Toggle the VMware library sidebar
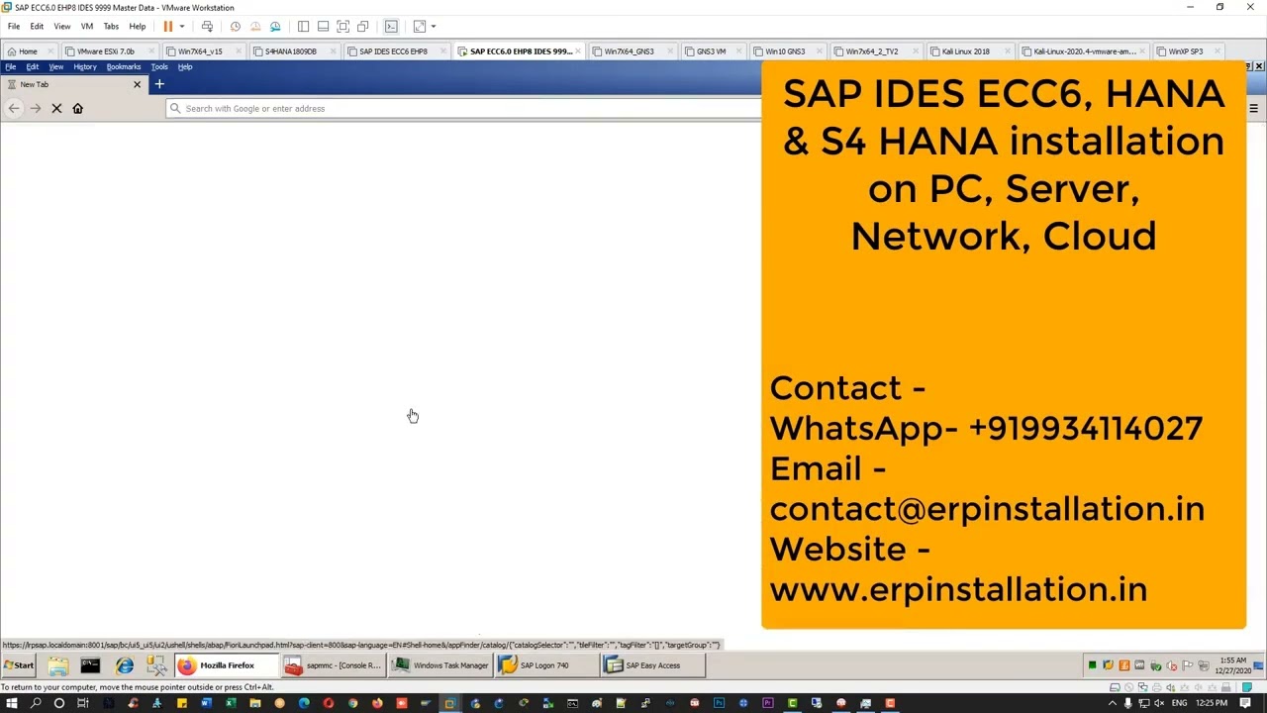1267x713 pixels. [x=303, y=27]
